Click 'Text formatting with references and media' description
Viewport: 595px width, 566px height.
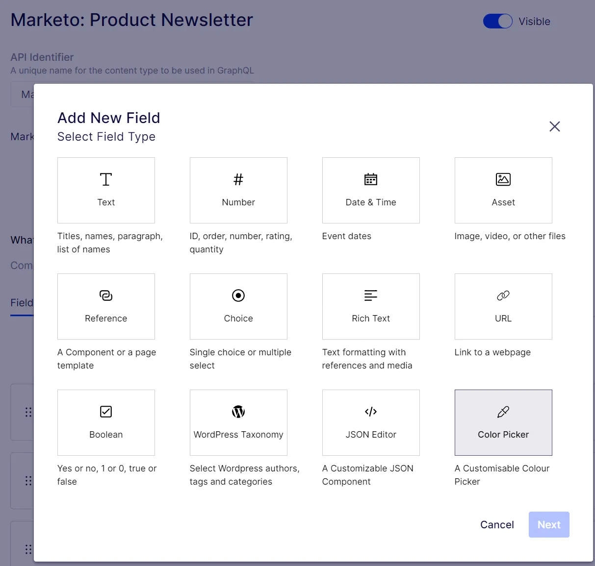click(x=367, y=359)
